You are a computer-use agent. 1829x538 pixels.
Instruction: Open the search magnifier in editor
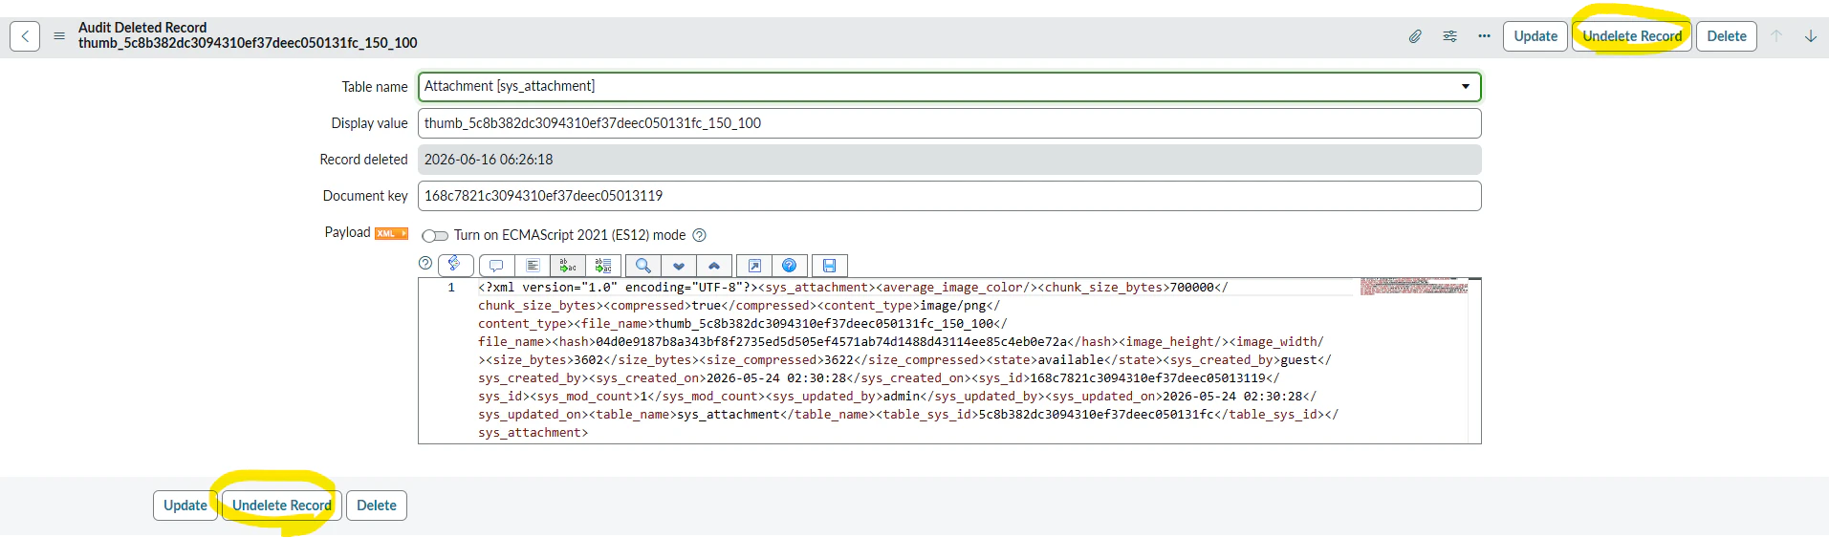click(x=643, y=266)
